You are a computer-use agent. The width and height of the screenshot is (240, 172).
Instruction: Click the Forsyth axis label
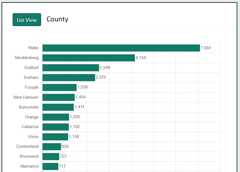point(32,87)
